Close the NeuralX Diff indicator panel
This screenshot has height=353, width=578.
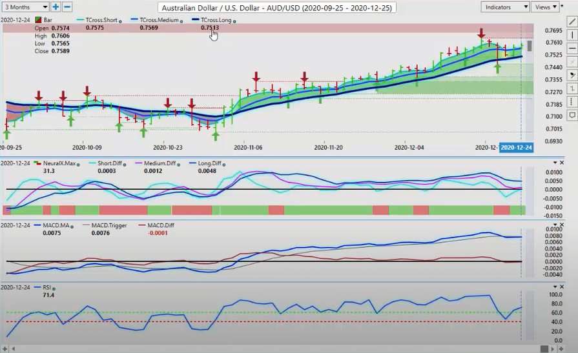(x=562, y=163)
